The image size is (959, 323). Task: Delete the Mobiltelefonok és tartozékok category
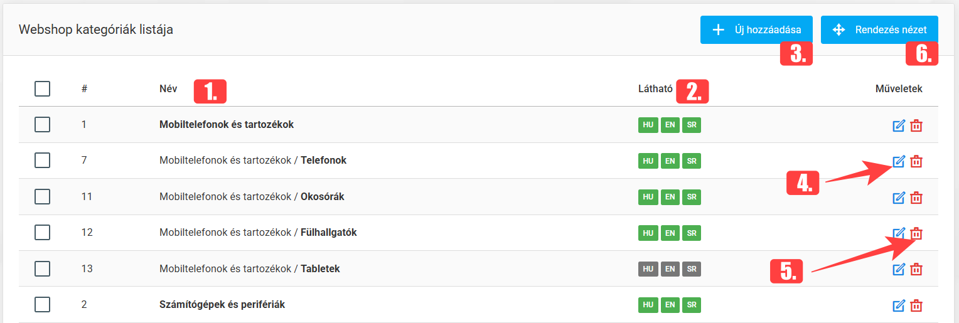click(916, 125)
